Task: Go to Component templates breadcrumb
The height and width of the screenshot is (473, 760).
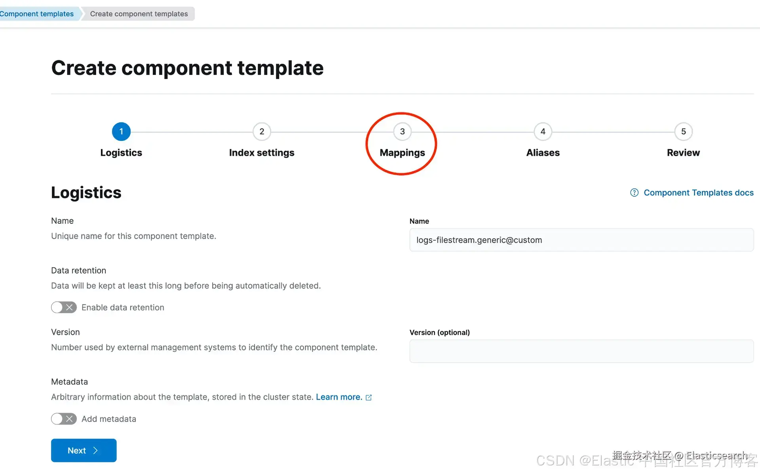Action: click(36, 14)
